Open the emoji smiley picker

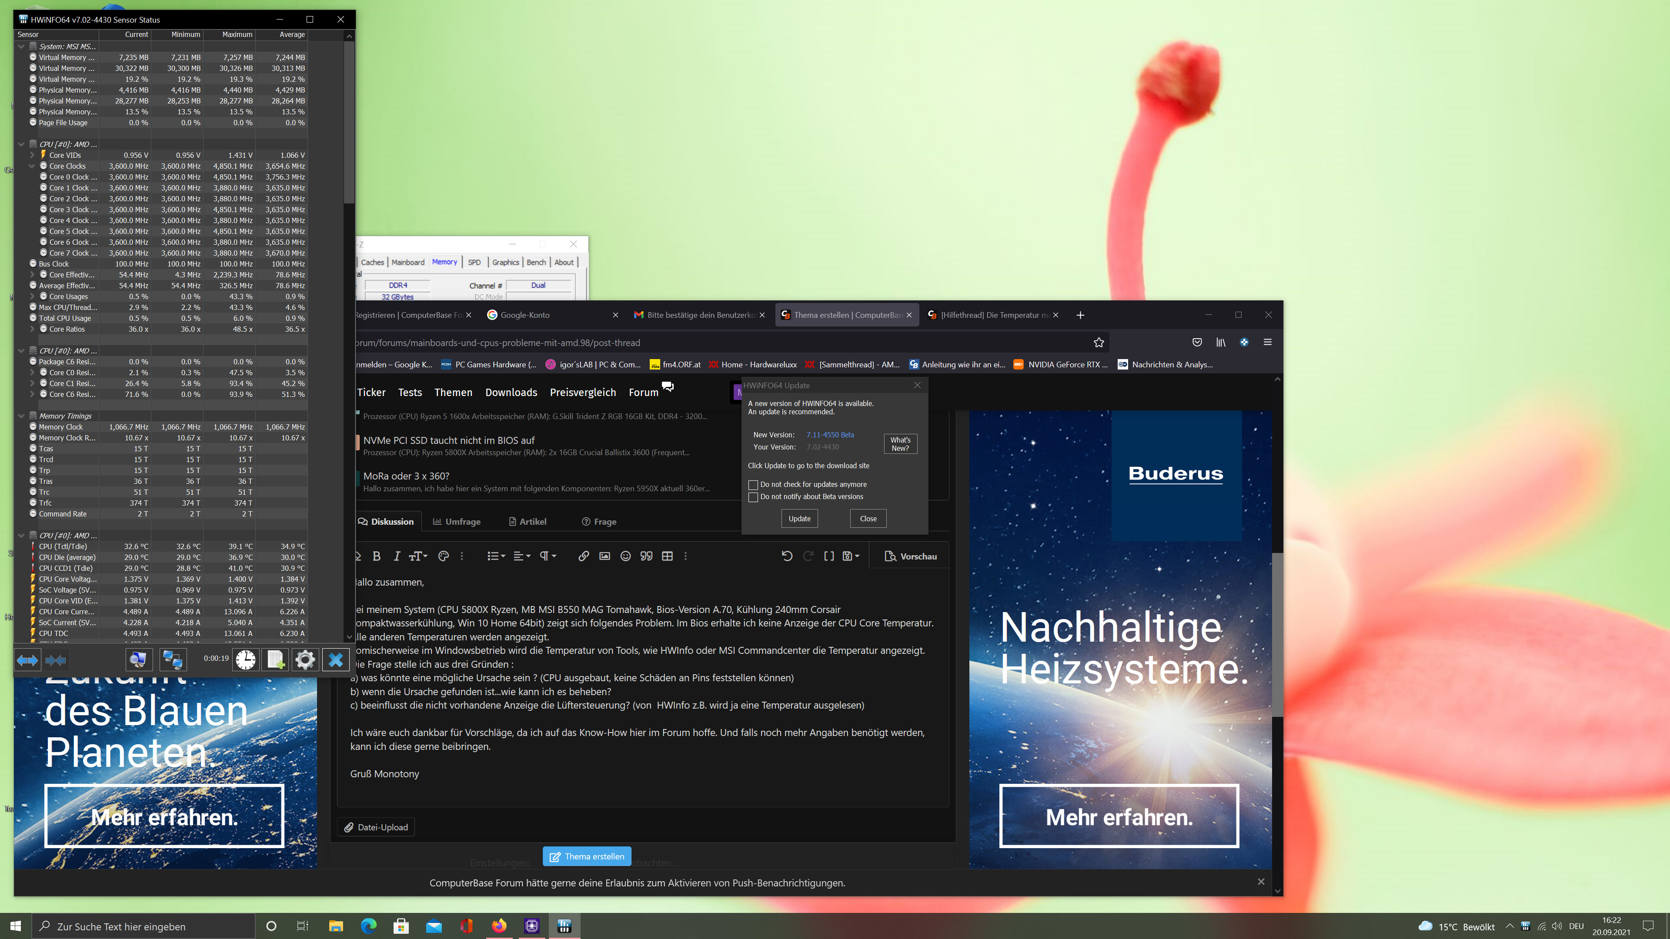click(x=626, y=556)
